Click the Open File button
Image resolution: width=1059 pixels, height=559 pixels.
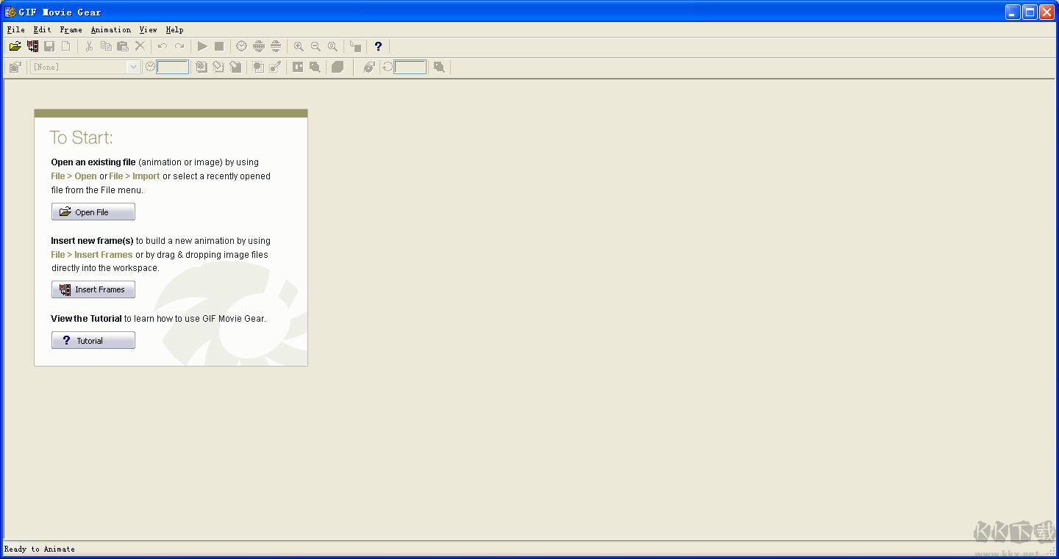coord(93,212)
